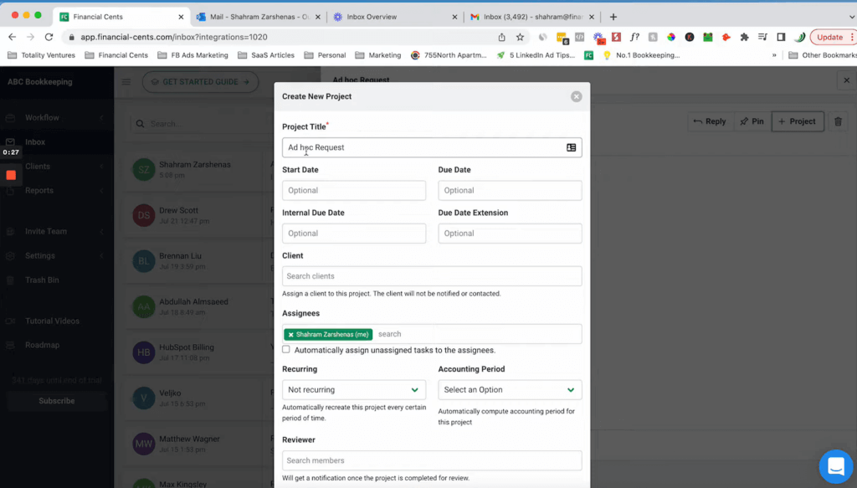Click the trash delete icon
857x488 pixels.
838,122
